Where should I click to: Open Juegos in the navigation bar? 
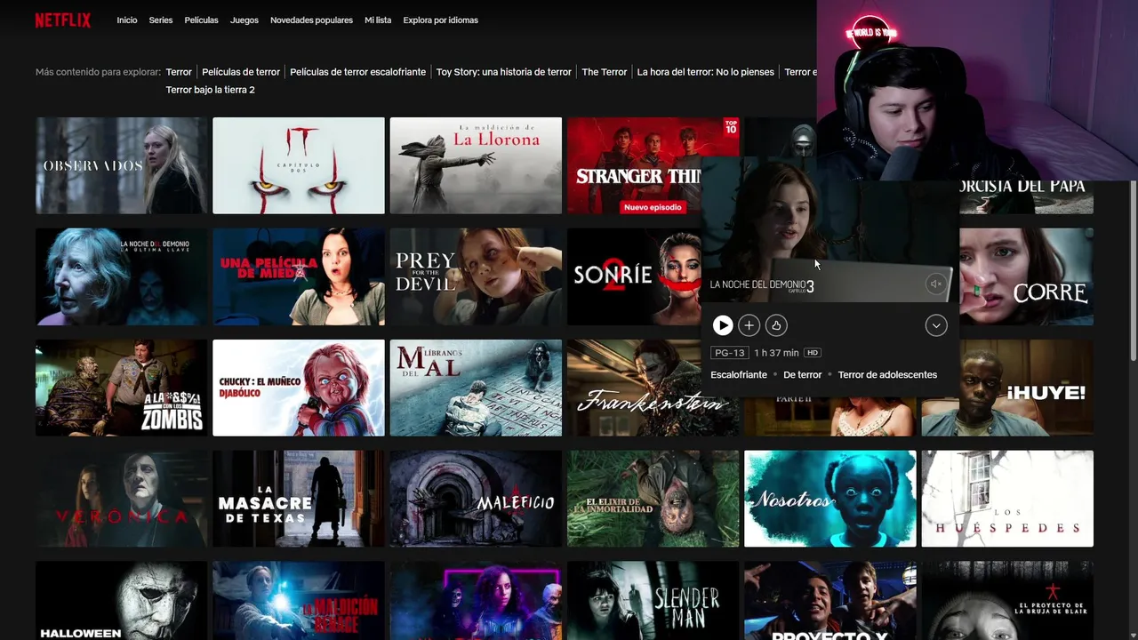click(244, 20)
